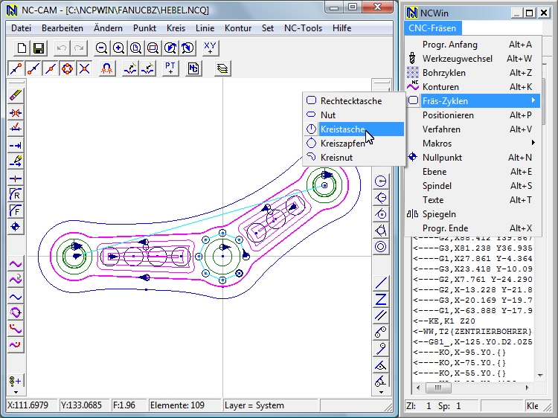Click the concentric circles tool icon
The height and width of the screenshot is (418, 558).
pos(381,246)
